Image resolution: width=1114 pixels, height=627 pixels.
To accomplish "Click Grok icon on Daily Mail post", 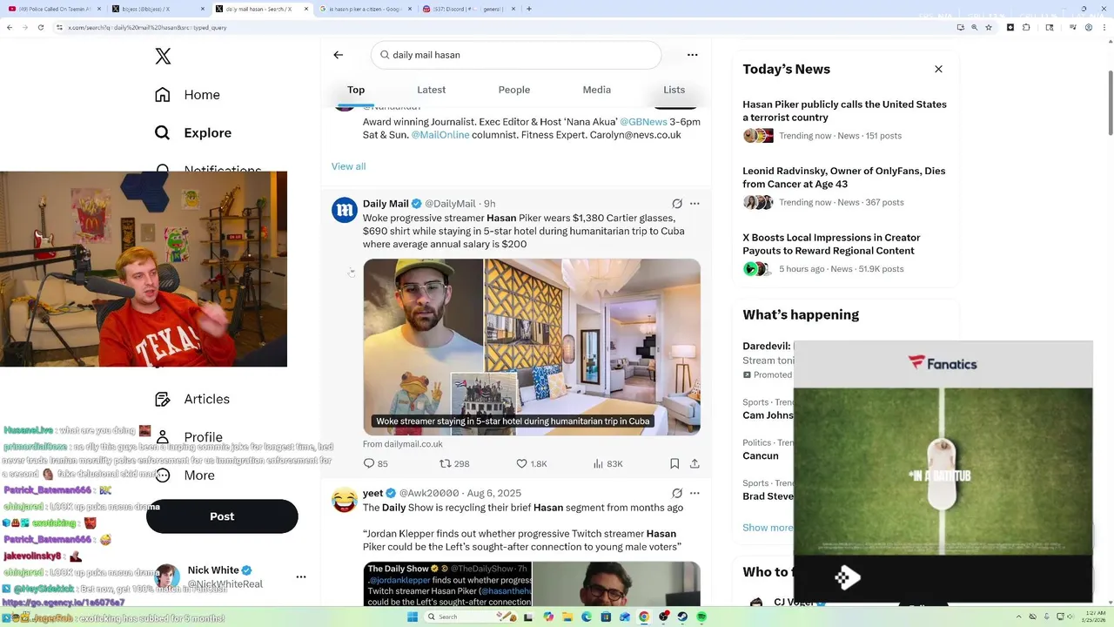I will [x=677, y=204].
